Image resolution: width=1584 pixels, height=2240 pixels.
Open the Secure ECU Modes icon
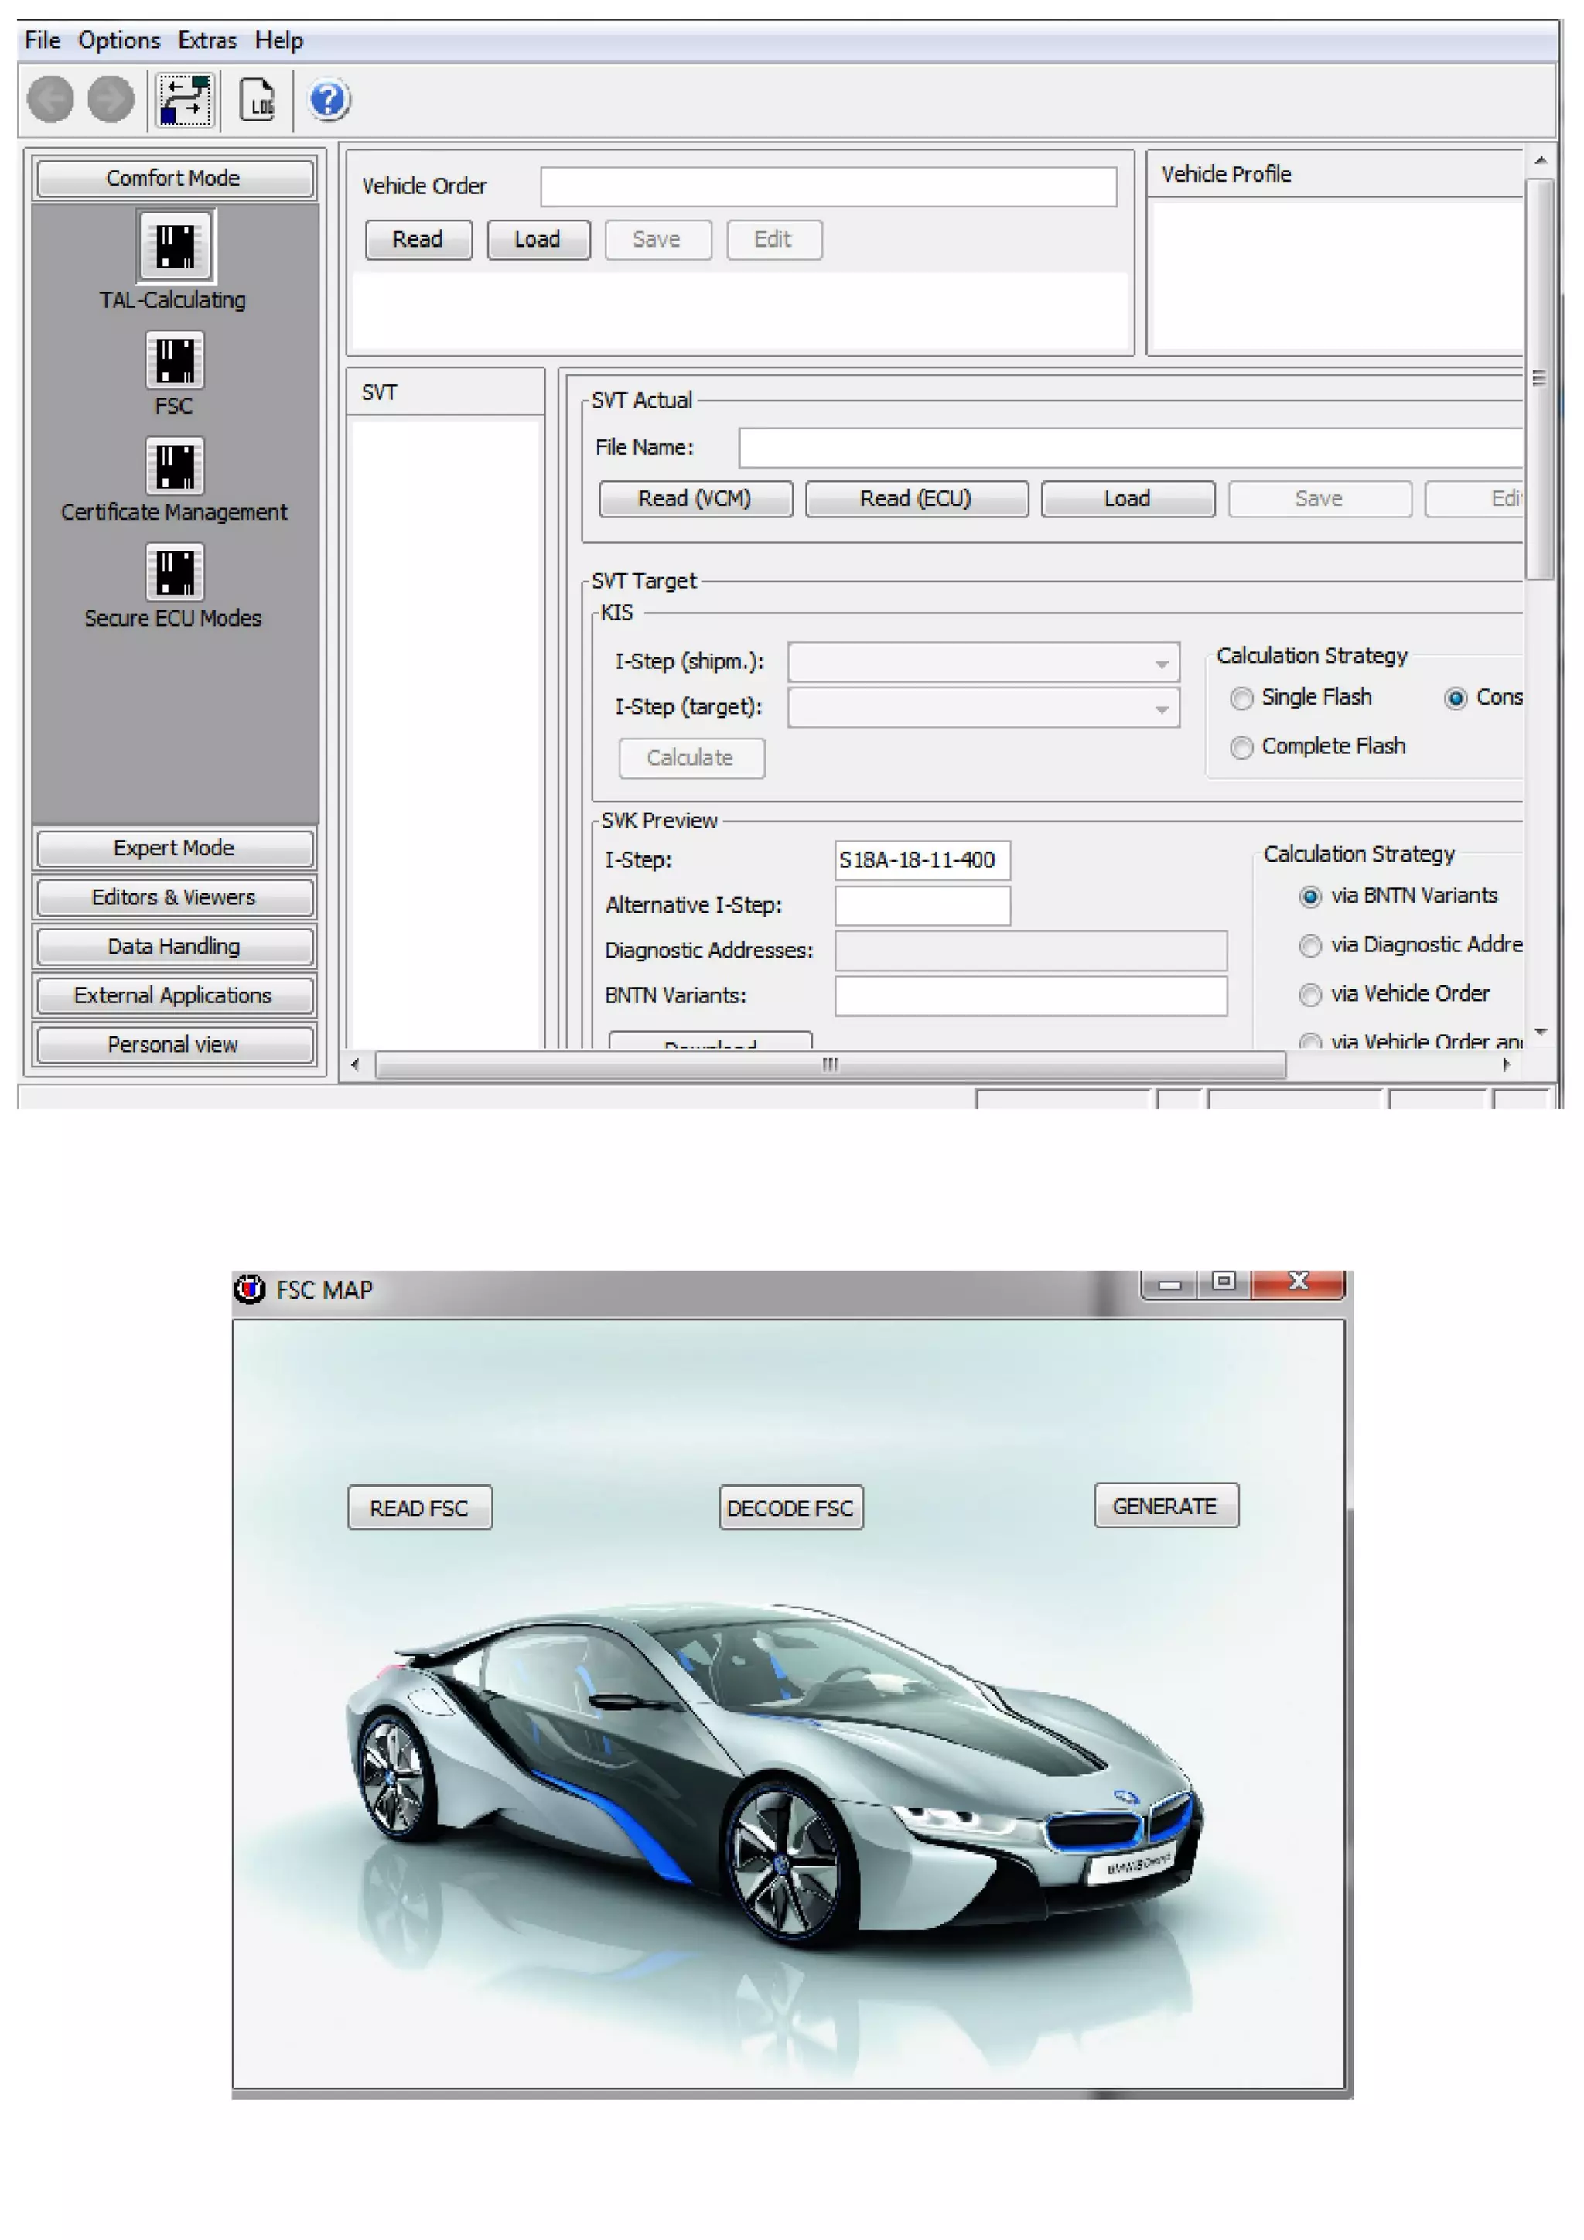point(176,572)
